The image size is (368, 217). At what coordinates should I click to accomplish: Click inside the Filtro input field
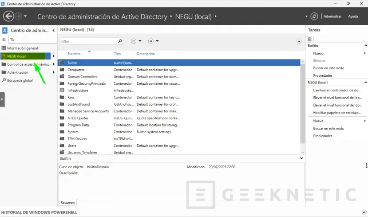[x=89, y=41]
